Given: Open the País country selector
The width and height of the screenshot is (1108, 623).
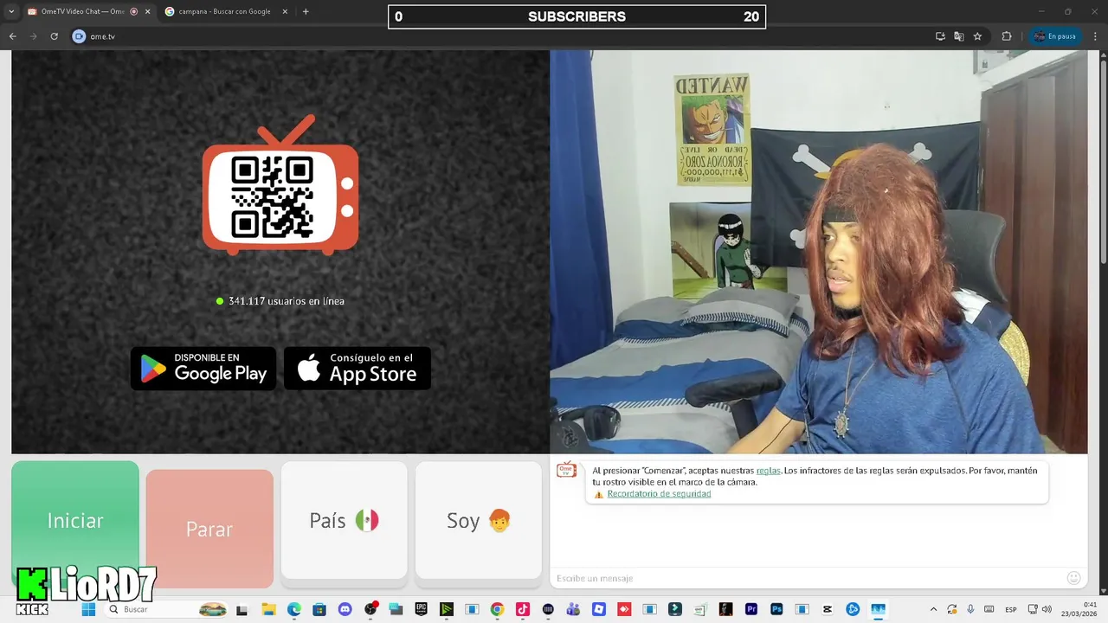Looking at the screenshot, I should [344, 520].
